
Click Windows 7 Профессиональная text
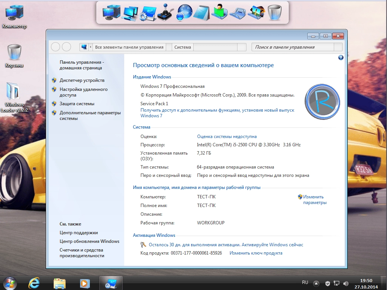click(x=173, y=86)
